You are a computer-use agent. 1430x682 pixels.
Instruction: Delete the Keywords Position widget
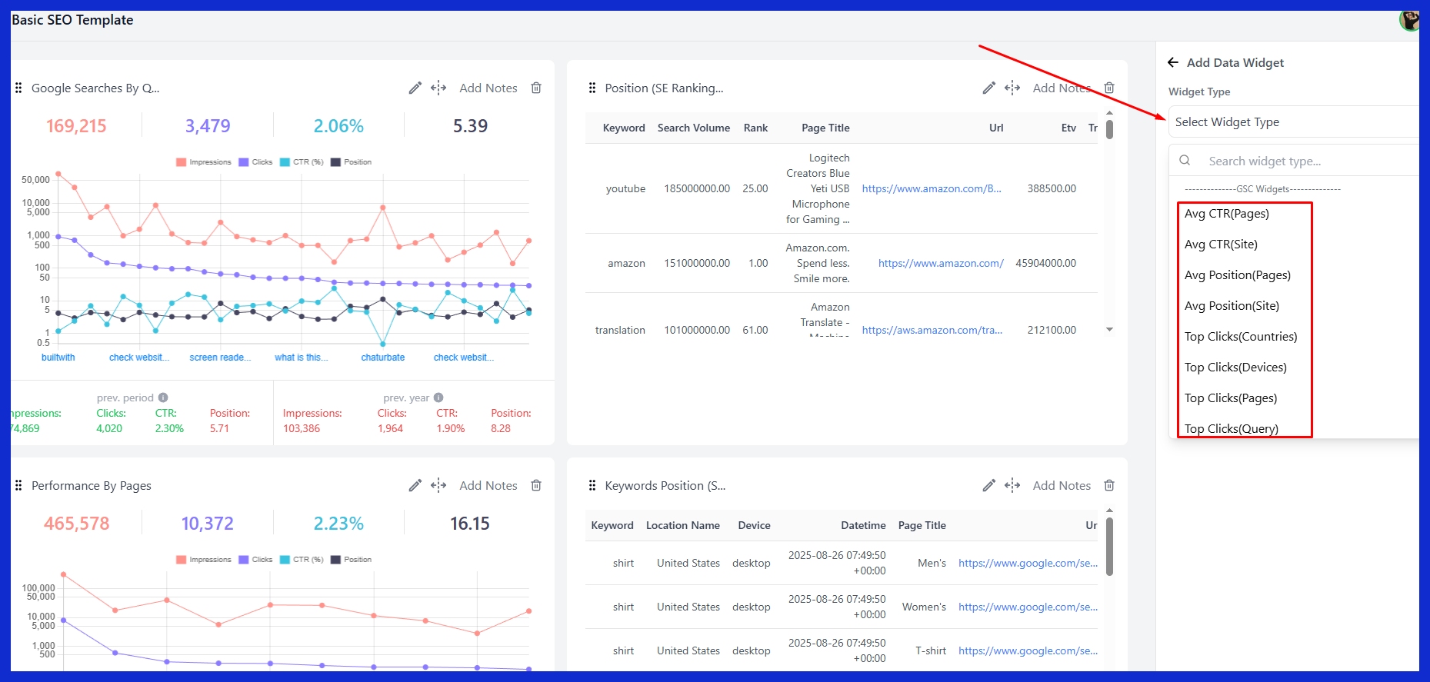(1109, 486)
